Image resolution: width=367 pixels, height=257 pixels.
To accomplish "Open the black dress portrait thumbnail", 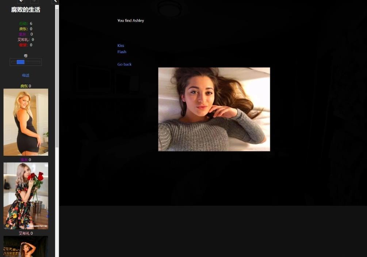I will pos(26,122).
